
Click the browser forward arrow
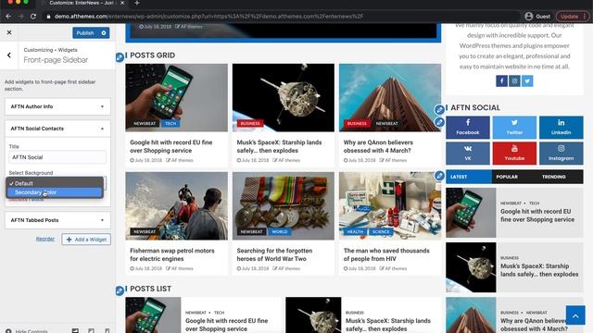click(20, 17)
